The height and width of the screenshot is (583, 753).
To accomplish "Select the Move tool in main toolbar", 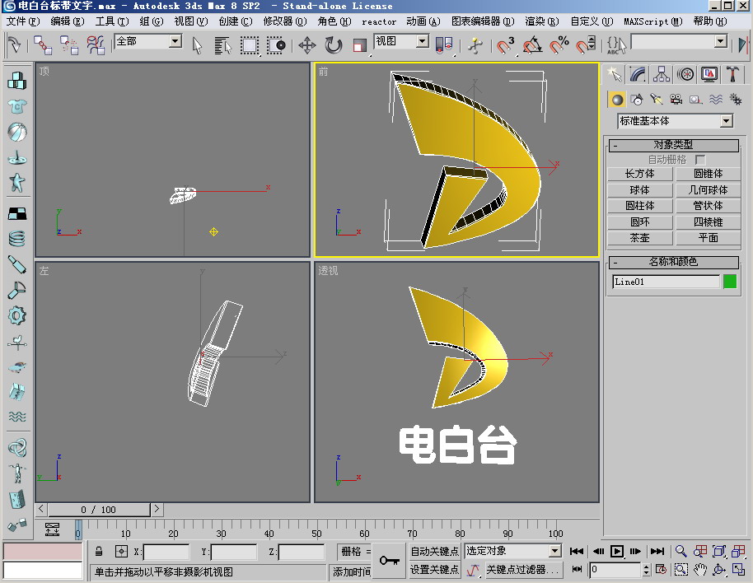I will click(x=306, y=45).
